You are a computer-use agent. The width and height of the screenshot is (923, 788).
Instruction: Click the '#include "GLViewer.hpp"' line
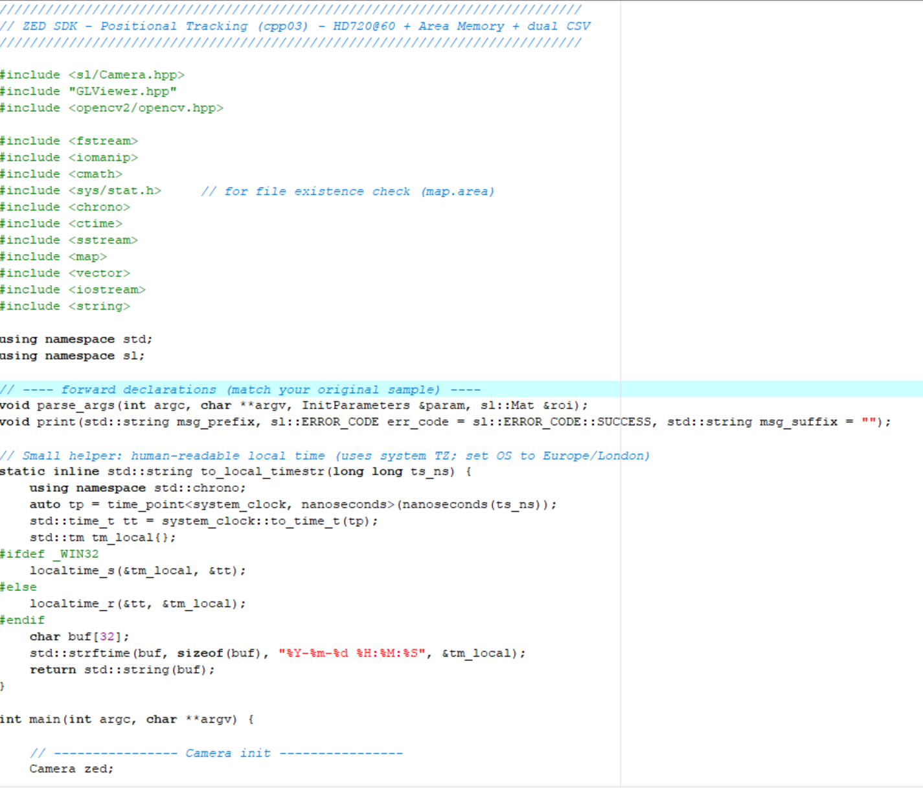(88, 91)
